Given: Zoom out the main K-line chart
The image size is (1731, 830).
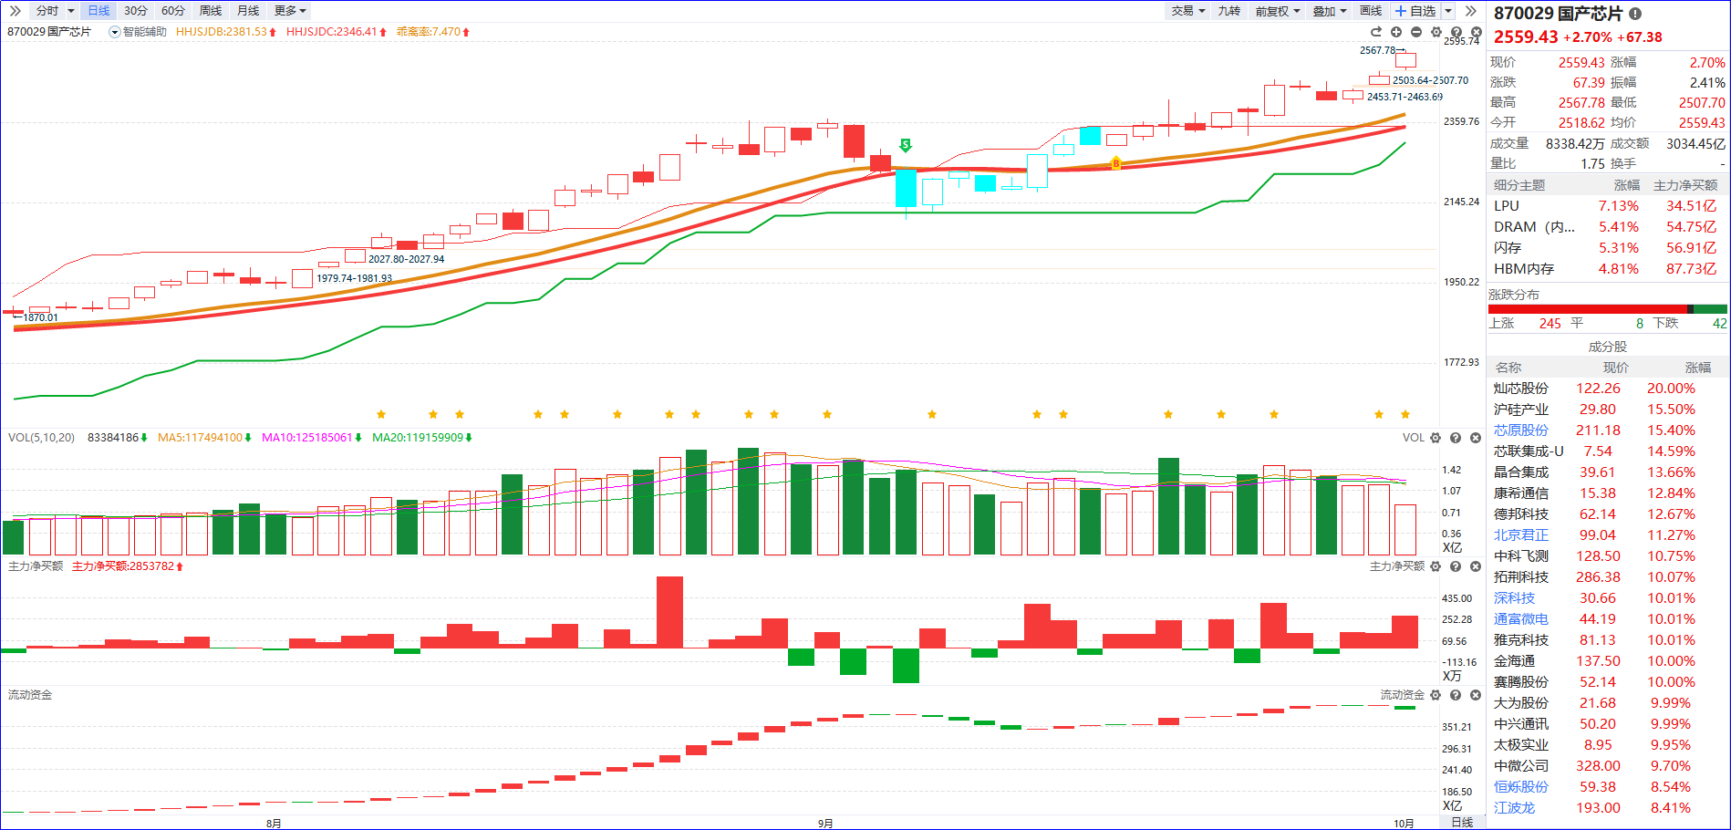Looking at the screenshot, I should point(1415,32).
